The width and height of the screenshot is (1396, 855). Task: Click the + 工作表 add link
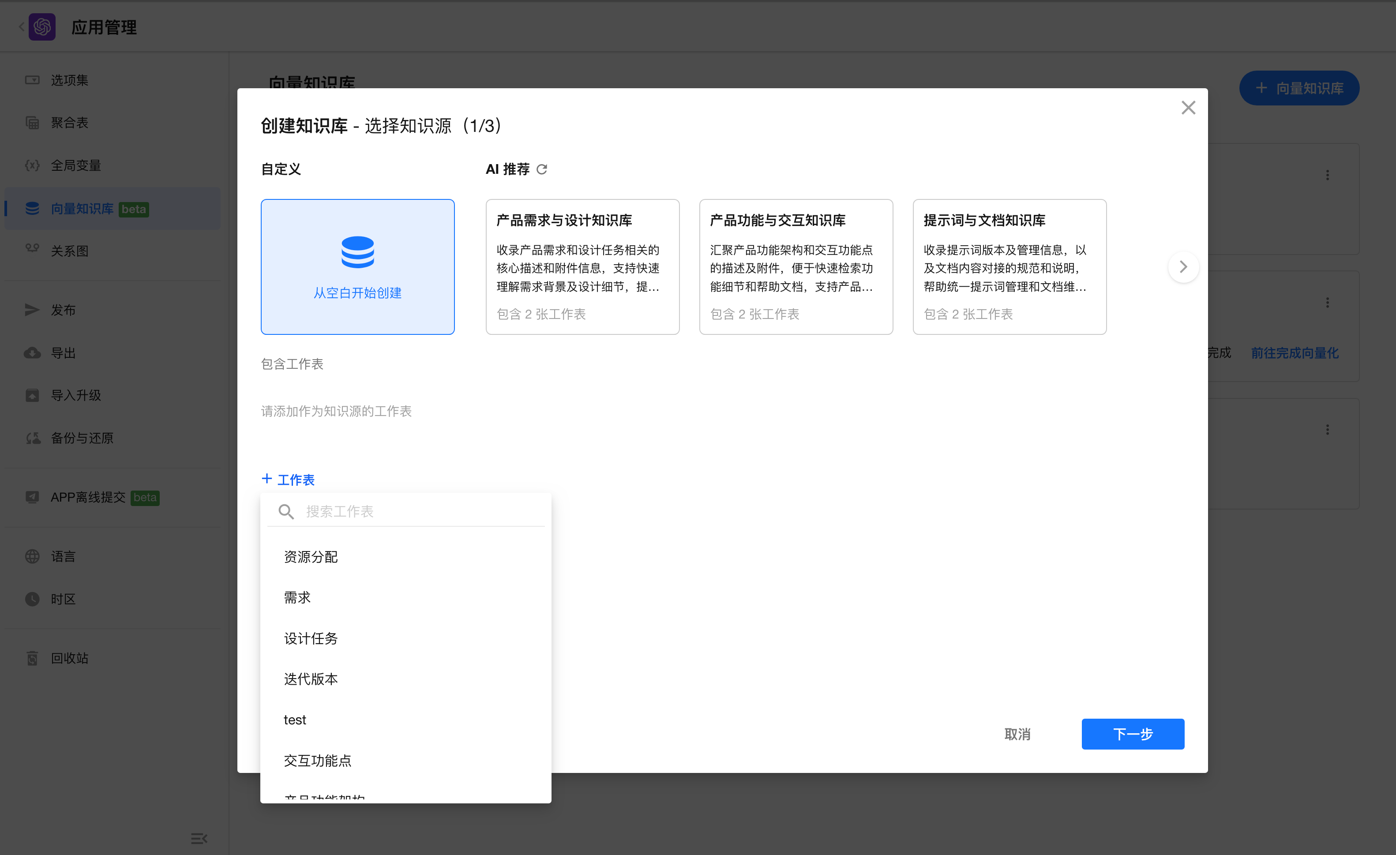point(289,480)
